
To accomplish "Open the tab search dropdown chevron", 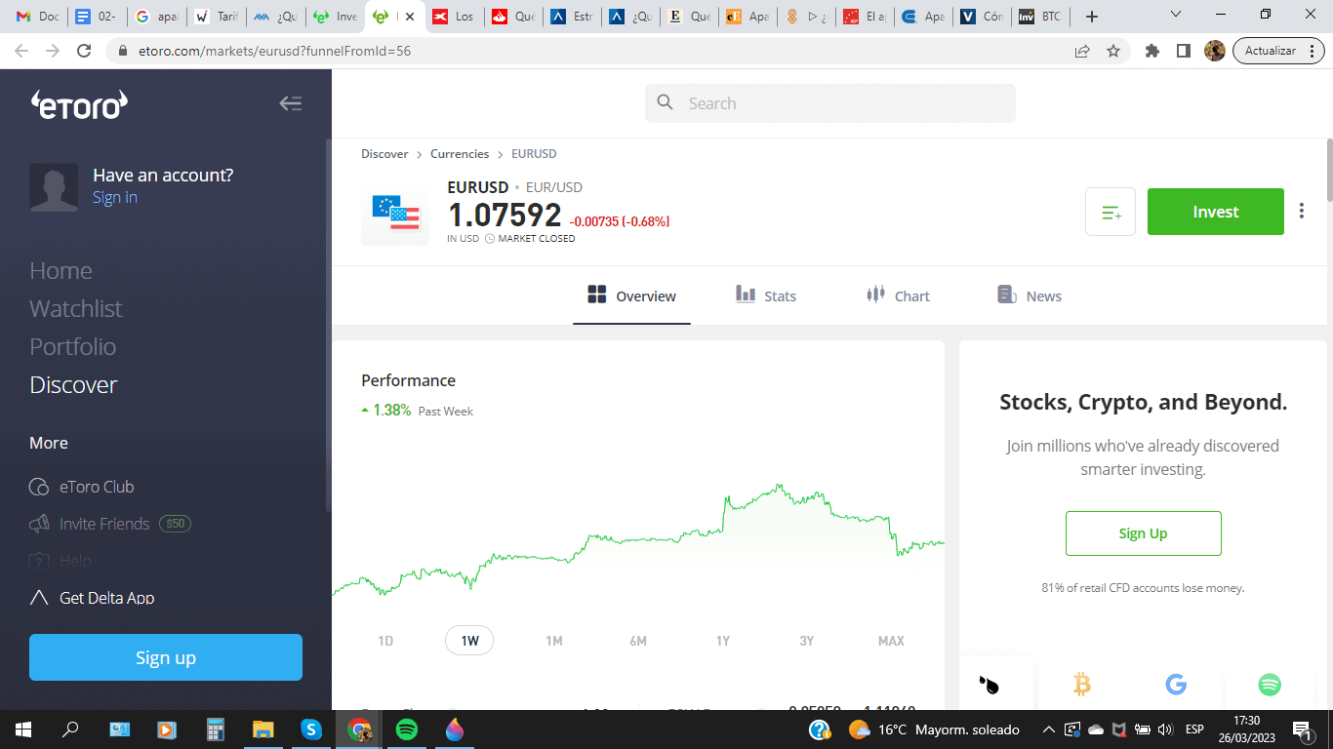I will pyautogui.click(x=1176, y=15).
